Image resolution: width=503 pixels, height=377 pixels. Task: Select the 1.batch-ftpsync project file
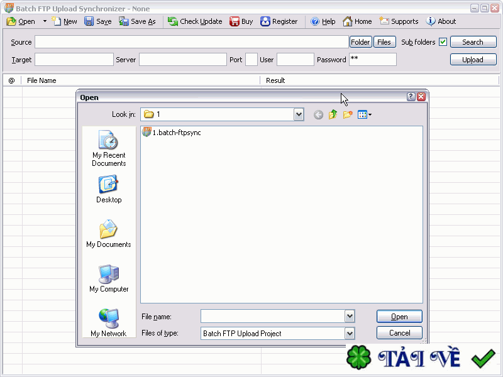[170, 133]
